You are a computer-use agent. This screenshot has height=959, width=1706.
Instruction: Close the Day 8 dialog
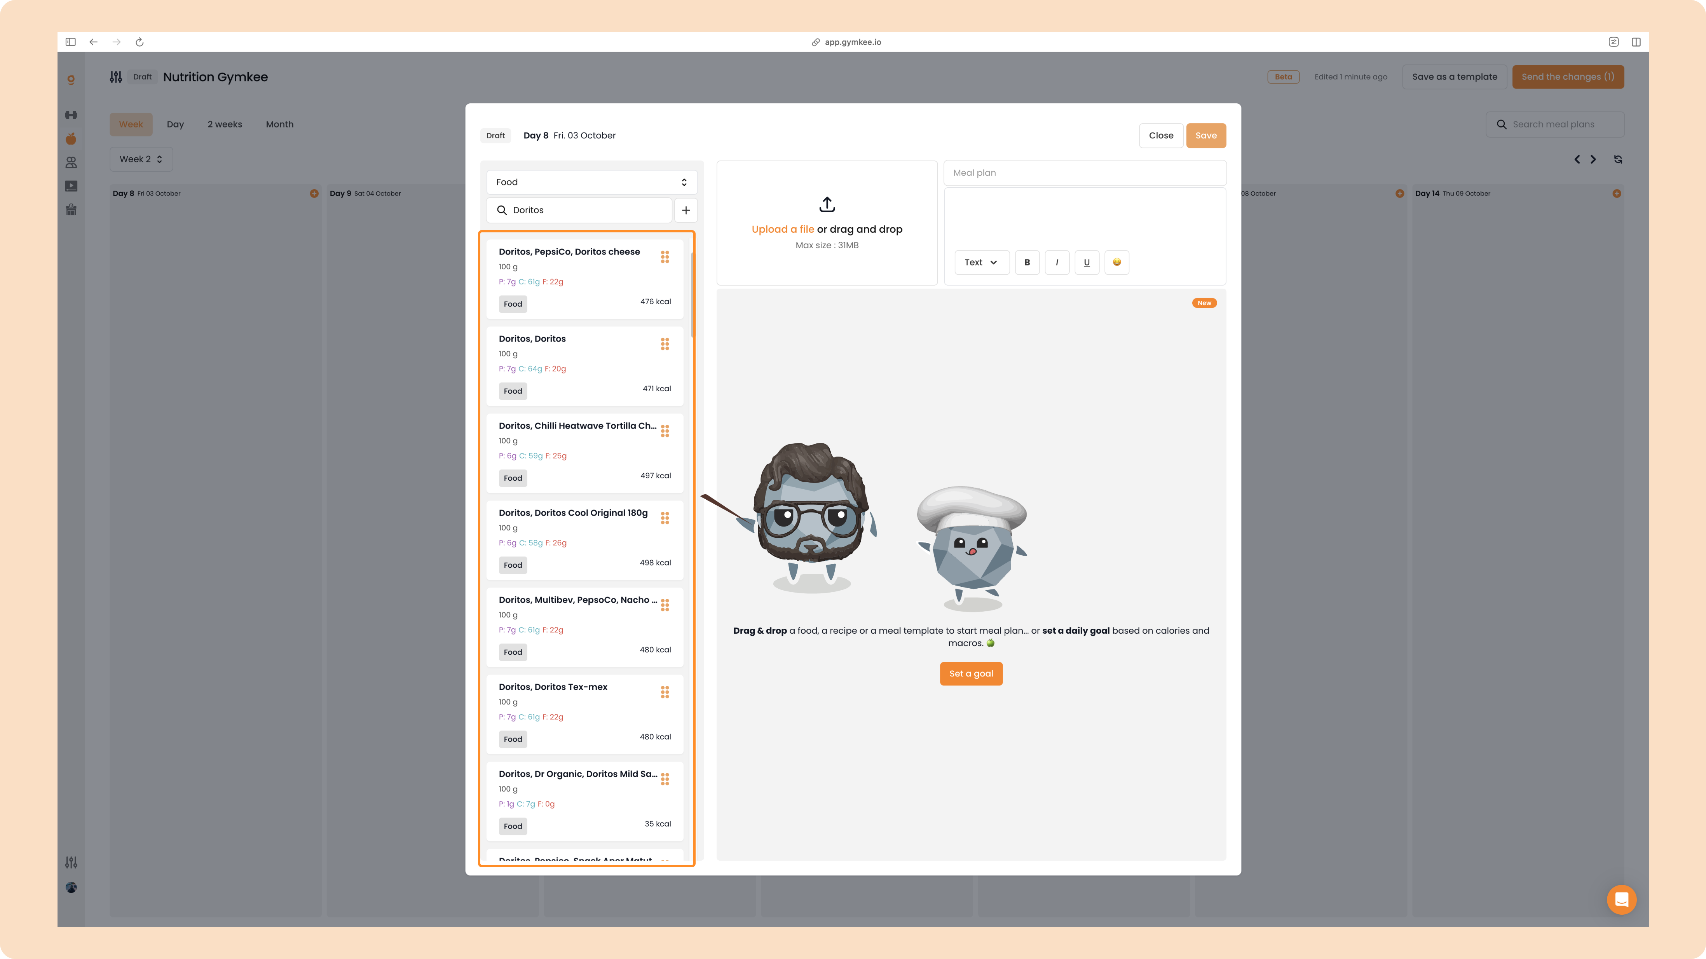point(1161,136)
